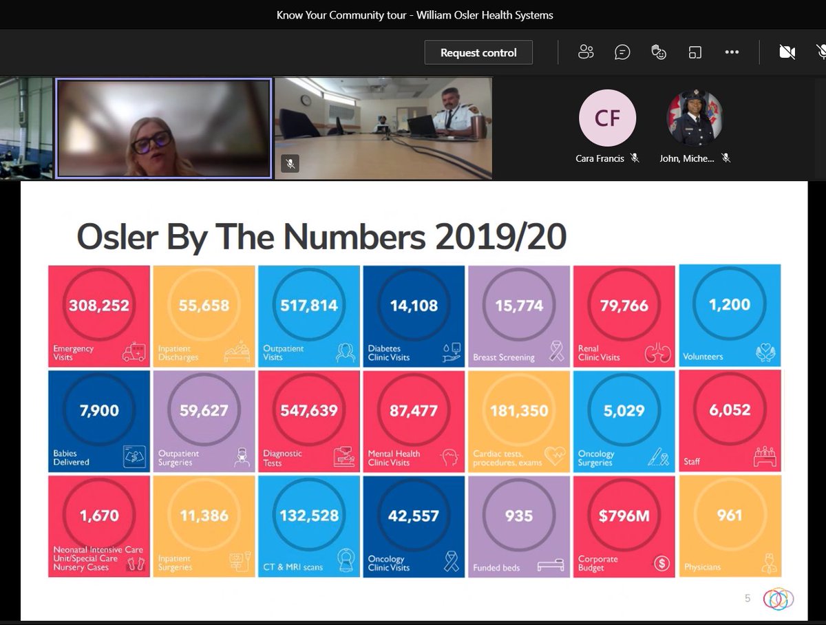
Task: Click the 517,814 Outpatient Visits figure
Action: pos(308,305)
